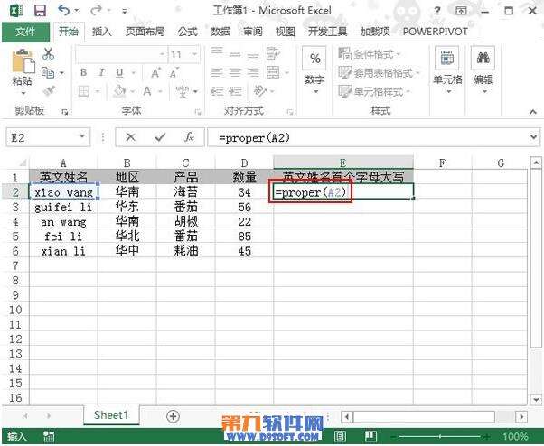This screenshot has width=544, height=446.
Task: Expand the formula bar
Action: 533,137
